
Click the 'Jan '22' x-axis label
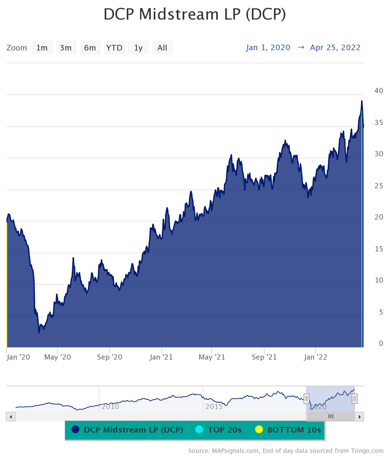[316, 357]
